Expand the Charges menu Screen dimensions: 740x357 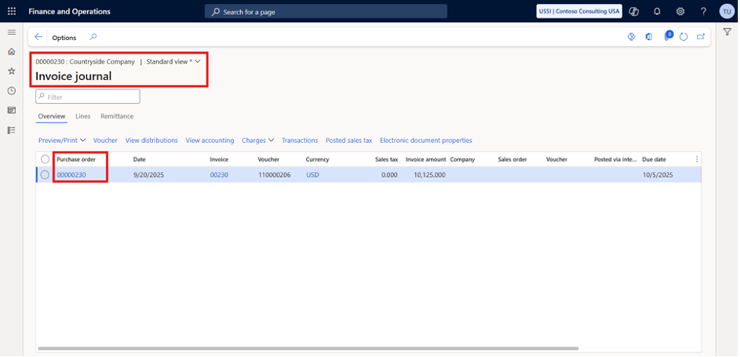[258, 141]
